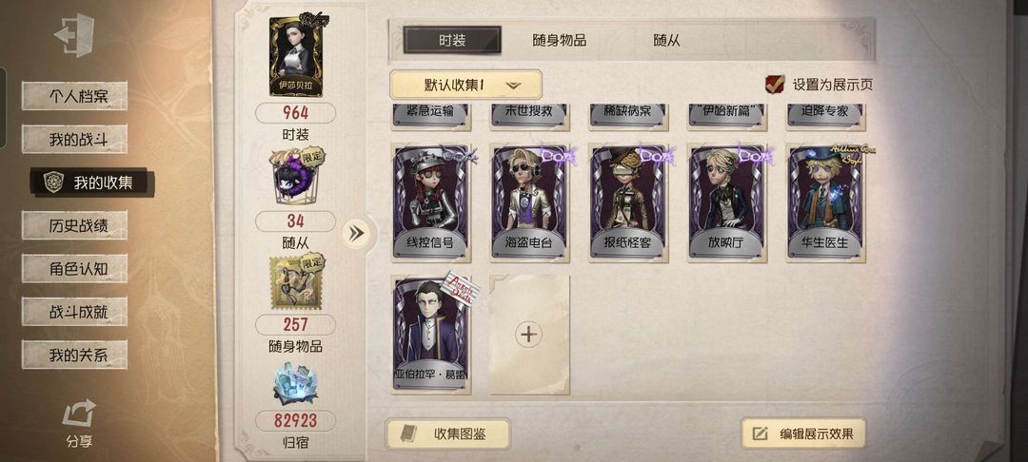Toggle 设置为展示页 checkbox

click(x=775, y=85)
